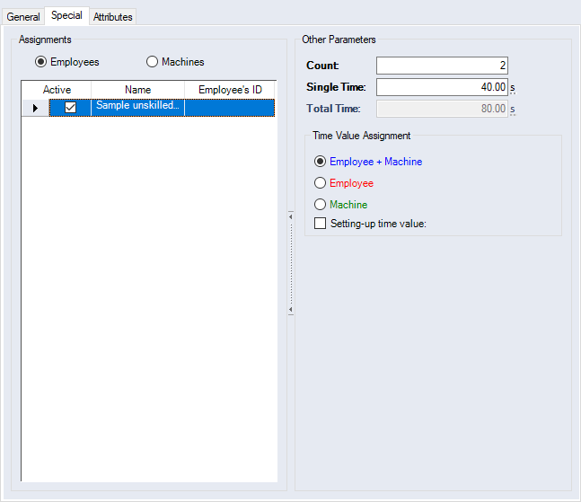
Task: Click into the Count input field
Action: click(x=442, y=66)
